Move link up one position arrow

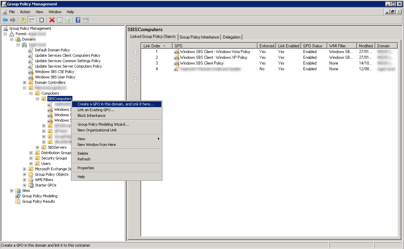135,61
